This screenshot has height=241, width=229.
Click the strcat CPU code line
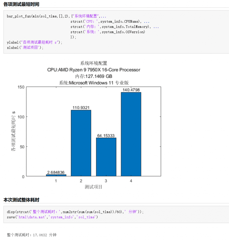pyautogui.click(x=110, y=21)
